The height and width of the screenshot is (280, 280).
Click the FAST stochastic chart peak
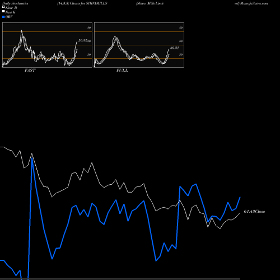point(22,30)
